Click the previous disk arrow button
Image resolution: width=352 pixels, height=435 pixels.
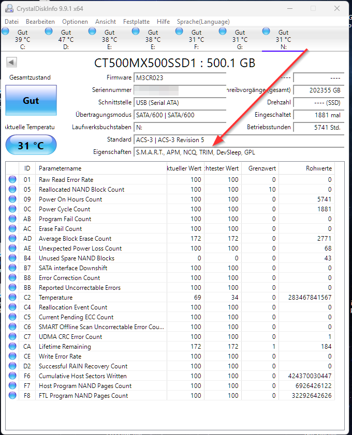pyautogui.click(x=12, y=62)
